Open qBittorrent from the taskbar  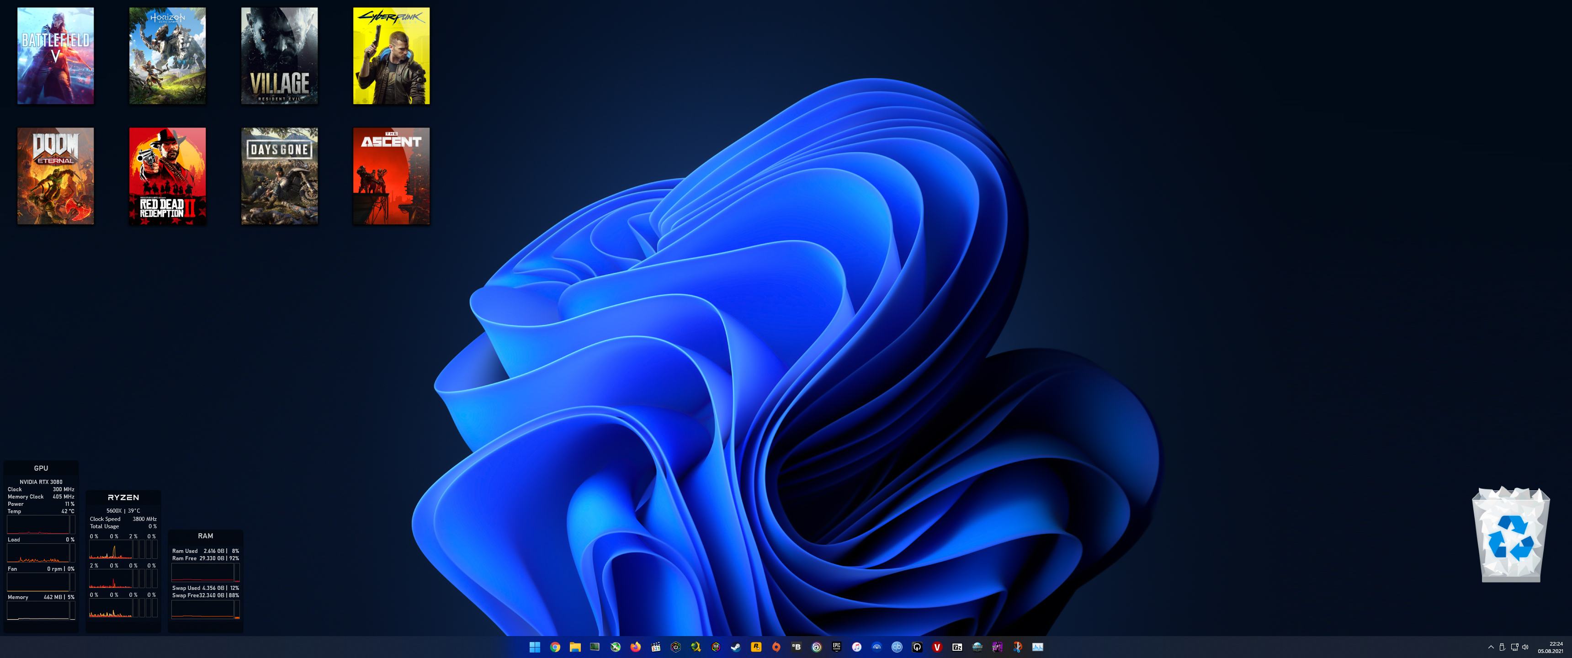point(897,647)
